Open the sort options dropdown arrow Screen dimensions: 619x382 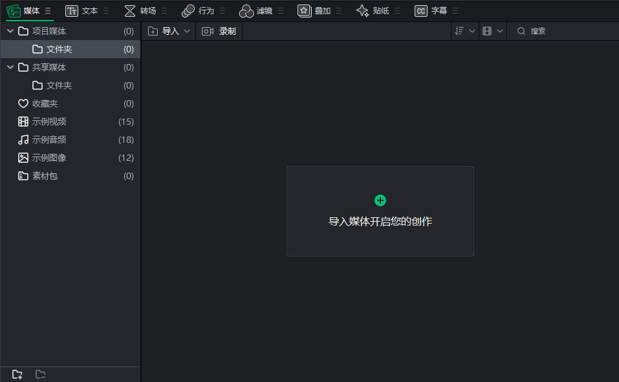472,31
